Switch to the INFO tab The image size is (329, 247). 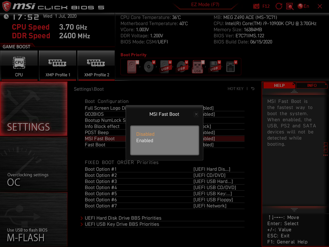click(x=312, y=85)
